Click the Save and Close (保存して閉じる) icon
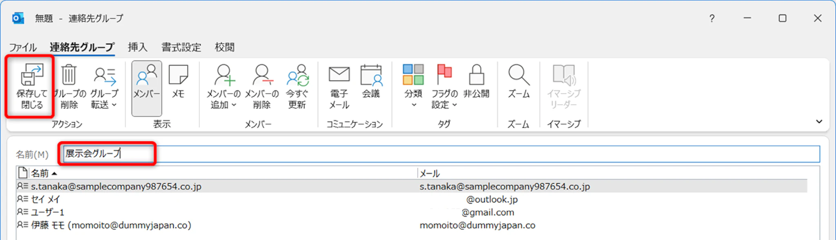 click(31, 76)
